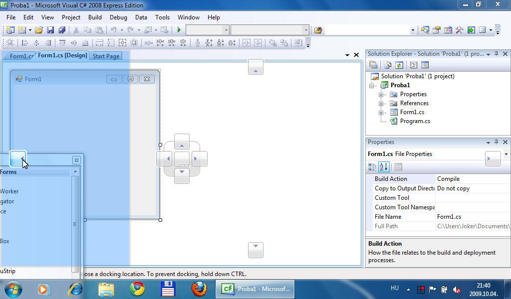
Task: Click the Tab Order layout icon
Action: point(298,43)
